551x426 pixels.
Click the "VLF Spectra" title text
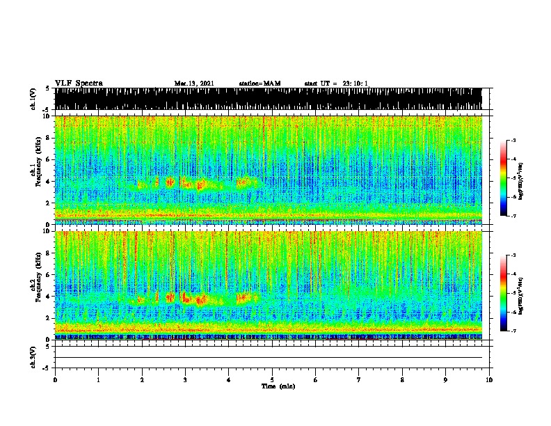click(x=79, y=84)
